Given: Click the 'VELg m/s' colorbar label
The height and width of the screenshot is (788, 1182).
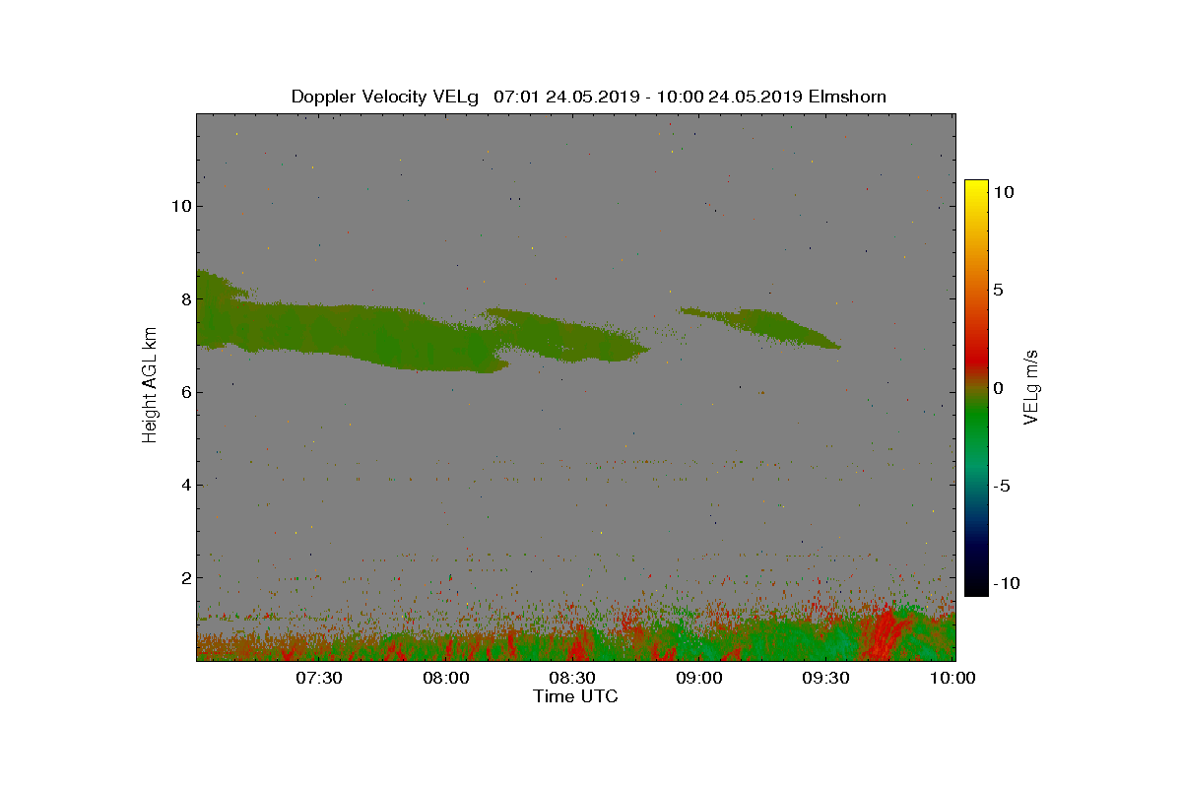Looking at the screenshot, I should coord(1031,385).
